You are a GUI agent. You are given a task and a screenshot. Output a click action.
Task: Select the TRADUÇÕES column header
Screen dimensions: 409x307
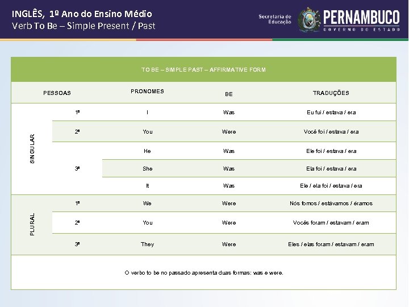(331, 93)
